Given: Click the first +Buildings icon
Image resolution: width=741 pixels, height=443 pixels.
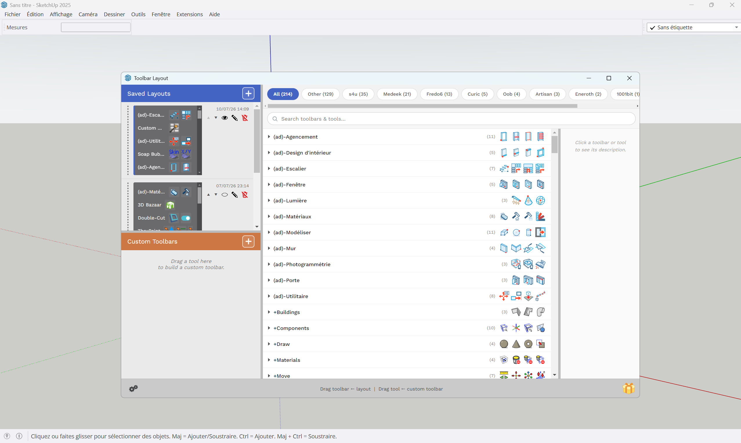Looking at the screenshot, I should (516, 312).
